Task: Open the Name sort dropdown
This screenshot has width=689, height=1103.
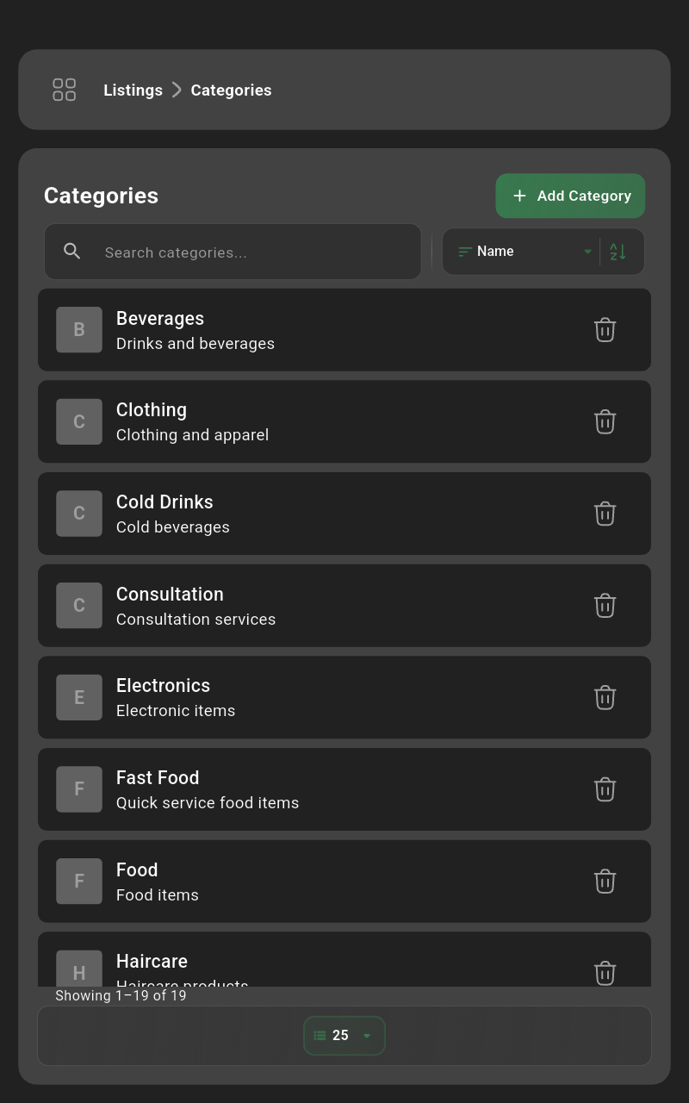Action: click(x=524, y=251)
